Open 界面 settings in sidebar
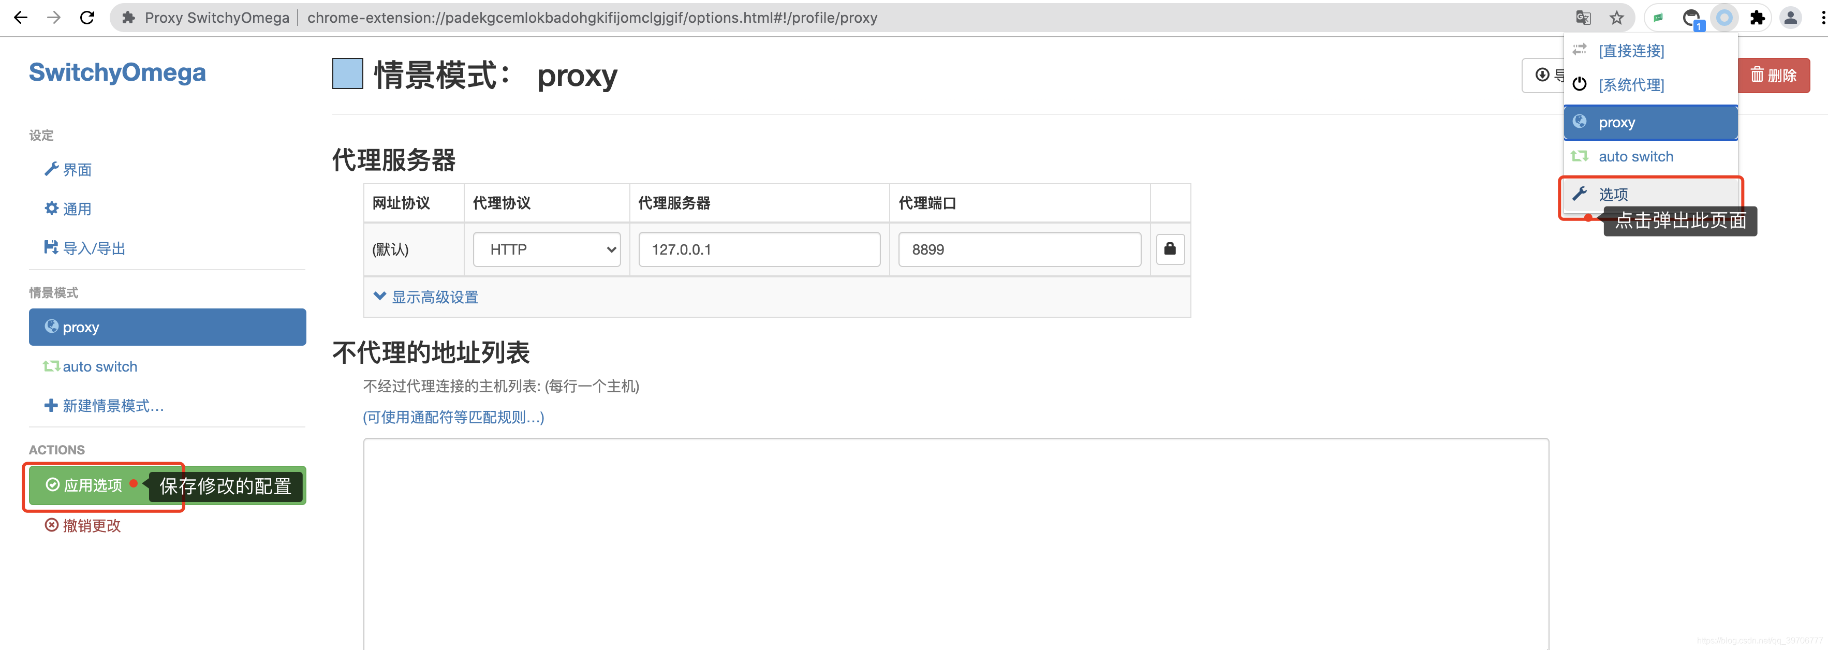The width and height of the screenshot is (1828, 650). [68, 170]
